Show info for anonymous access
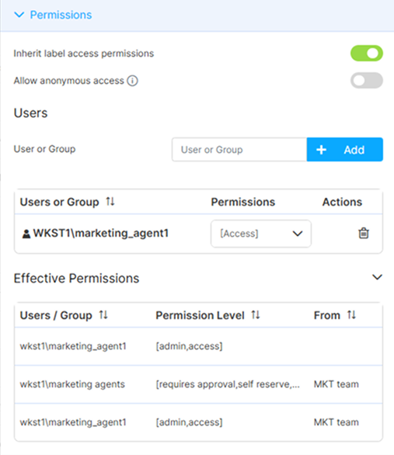This screenshot has height=455, width=394. [x=132, y=81]
